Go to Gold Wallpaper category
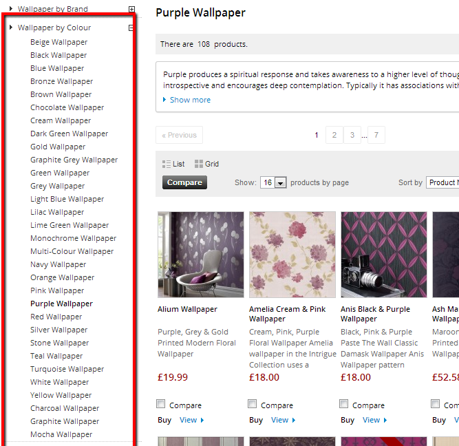Screen dimensions: 459x446 [x=58, y=147]
